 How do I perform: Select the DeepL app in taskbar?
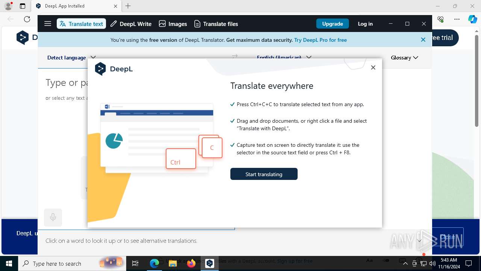[x=210, y=263]
